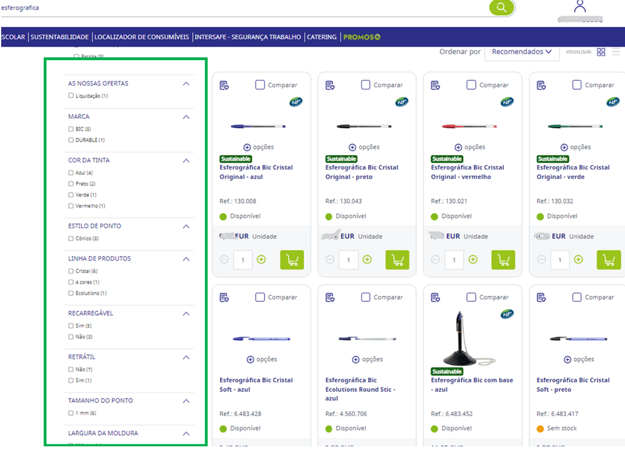
Task: Add Bic Cristal Original verde to cart
Action: (x=609, y=260)
